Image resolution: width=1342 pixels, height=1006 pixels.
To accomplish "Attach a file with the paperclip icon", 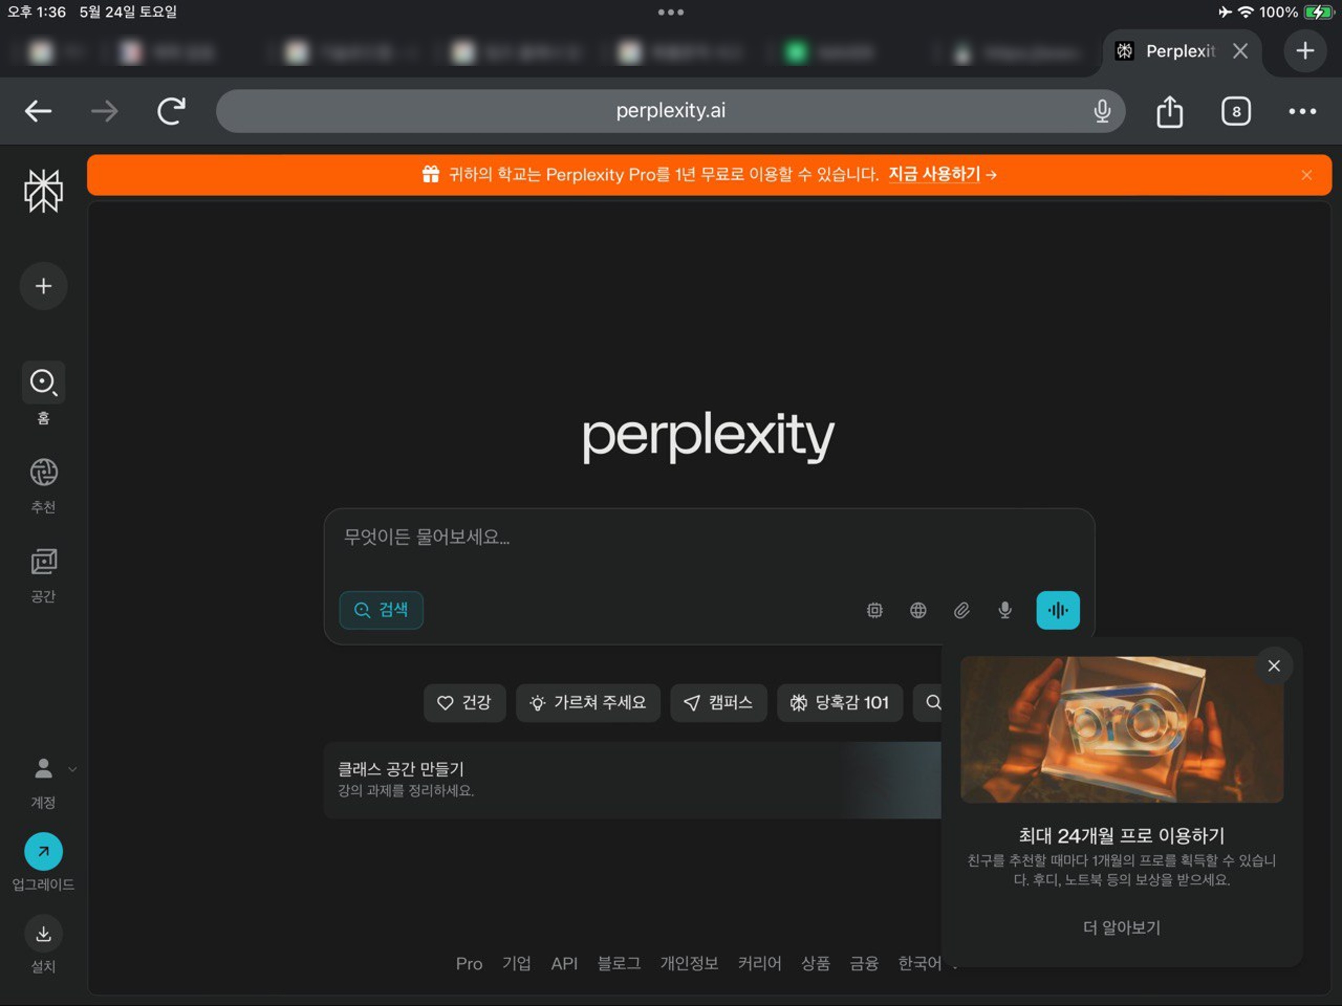I will click(962, 611).
